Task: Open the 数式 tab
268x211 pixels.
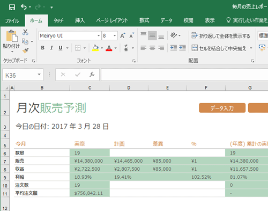Action: [144, 20]
